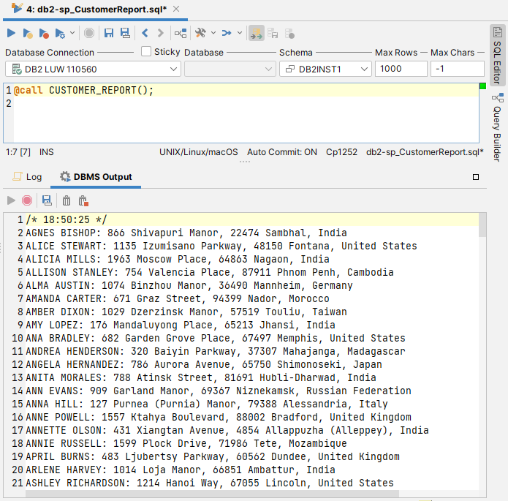Select the 4: db2-sp_CustomerReport.sql tab
Viewport: 508px width, 501px height.
click(96, 10)
